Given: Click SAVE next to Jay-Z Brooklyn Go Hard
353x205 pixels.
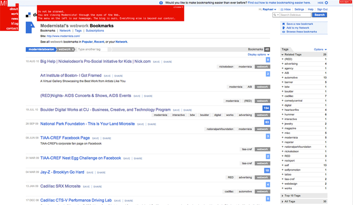Looking at the screenshot, I should pos(90,173).
